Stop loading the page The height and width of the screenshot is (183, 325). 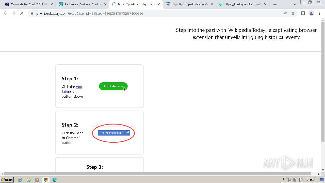click(22, 13)
